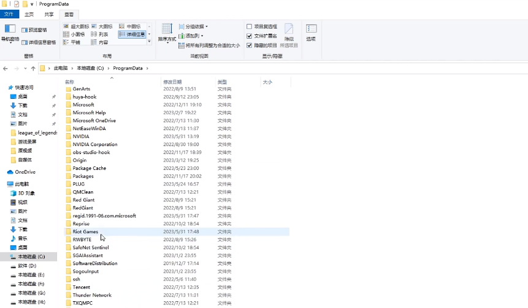Select extra large icons (超大图标) layout
The height and width of the screenshot is (308, 528).
76,26
